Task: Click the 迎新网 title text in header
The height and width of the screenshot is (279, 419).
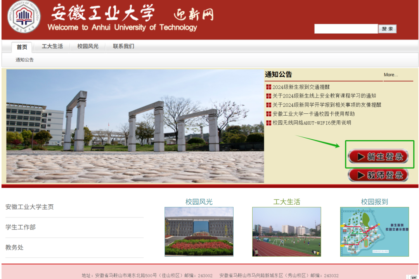Action: pos(194,14)
